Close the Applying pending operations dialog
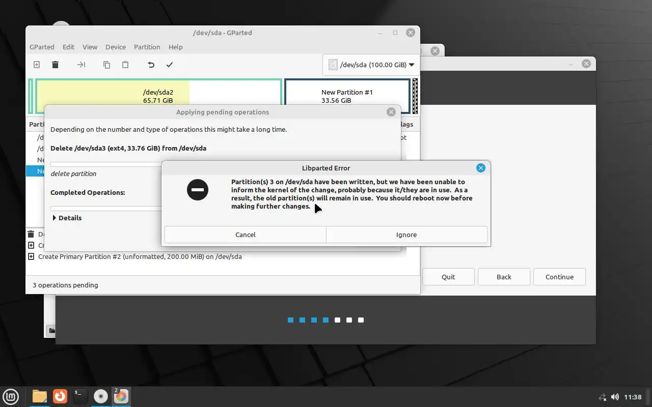Viewport: 652px width, 407px height. click(391, 112)
